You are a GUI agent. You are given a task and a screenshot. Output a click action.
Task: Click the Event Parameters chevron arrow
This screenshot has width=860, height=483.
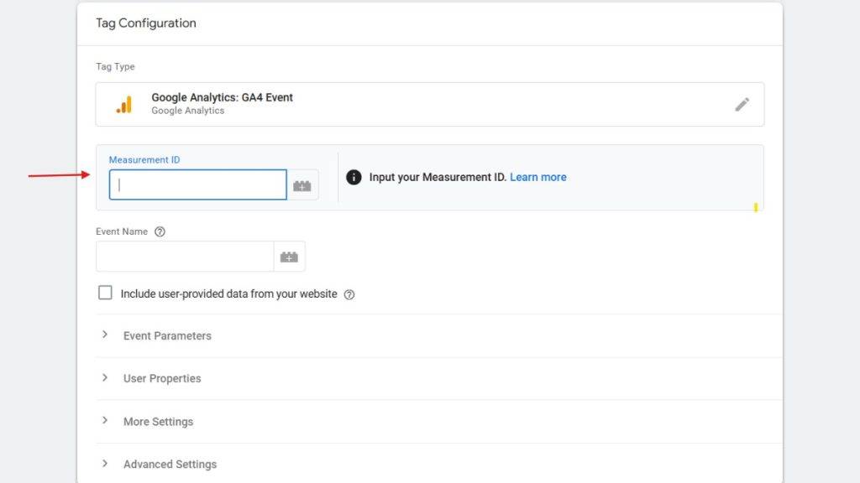(105, 335)
